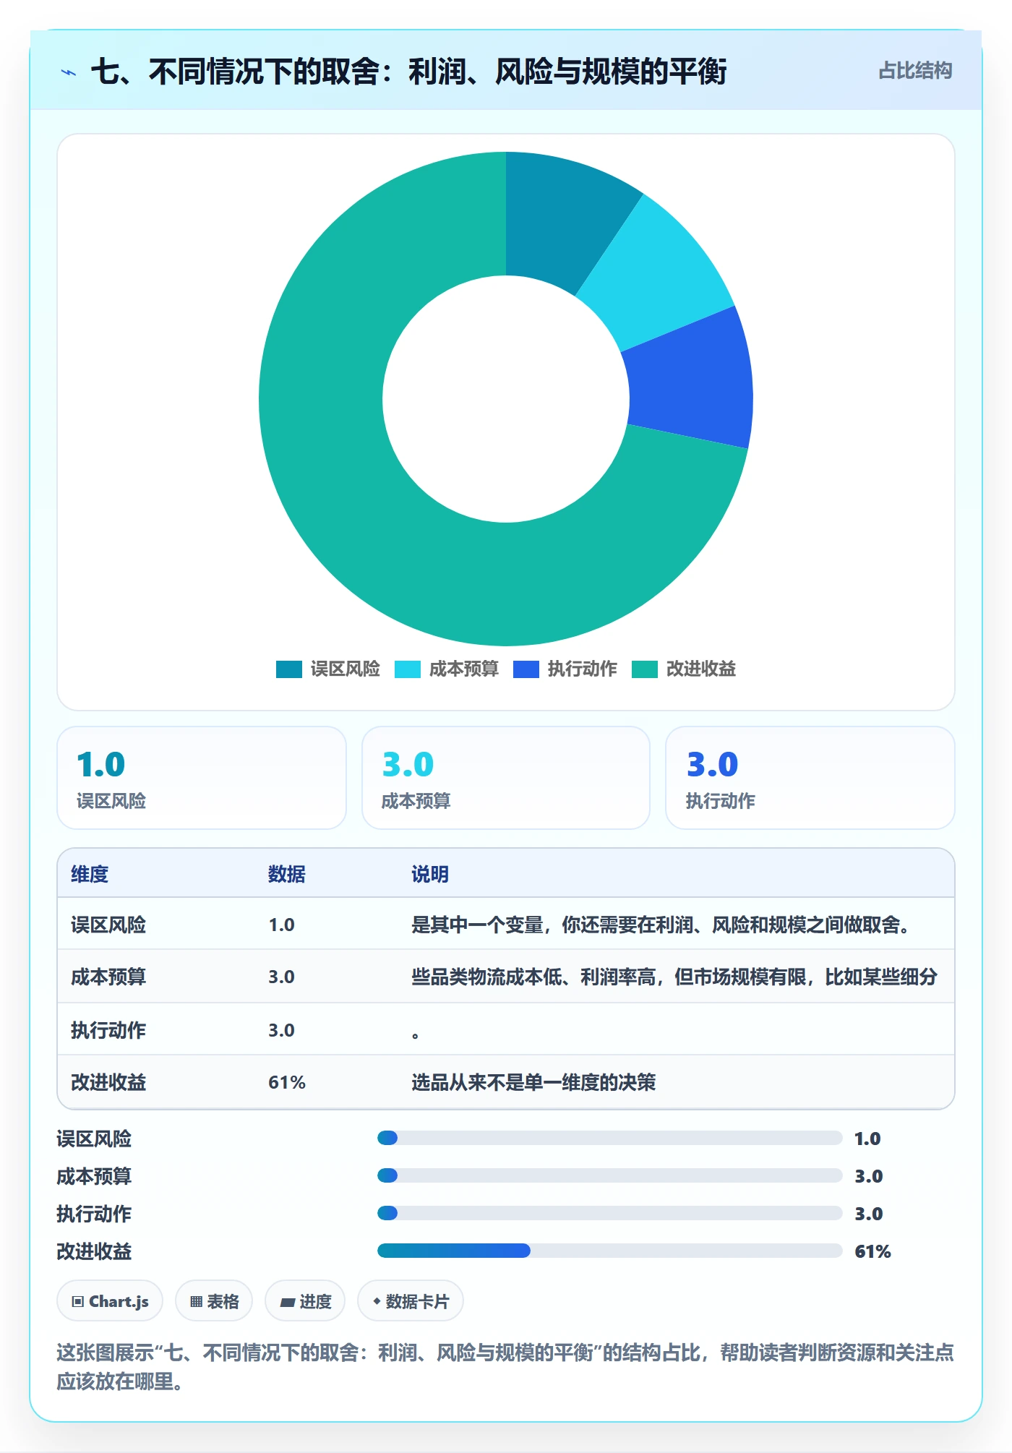This screenshot has width=1012, height=1453.
Task: Select the 进度 tag chip
Action: (x=305, y=1301)
